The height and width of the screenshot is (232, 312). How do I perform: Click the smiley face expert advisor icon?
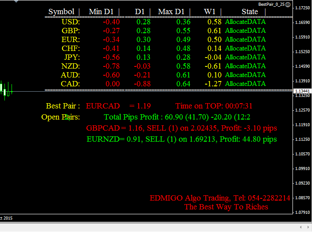[288, 4]
